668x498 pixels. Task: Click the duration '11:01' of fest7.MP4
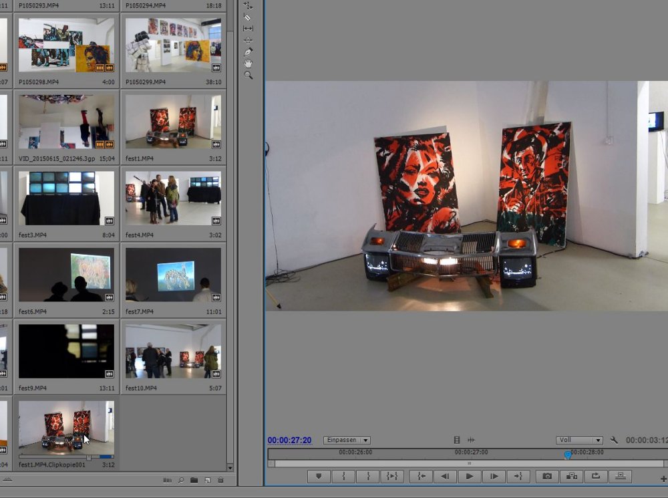[x=214, y=312]
